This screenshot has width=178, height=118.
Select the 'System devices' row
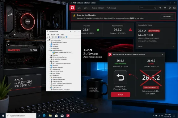[x=56, y=88]
